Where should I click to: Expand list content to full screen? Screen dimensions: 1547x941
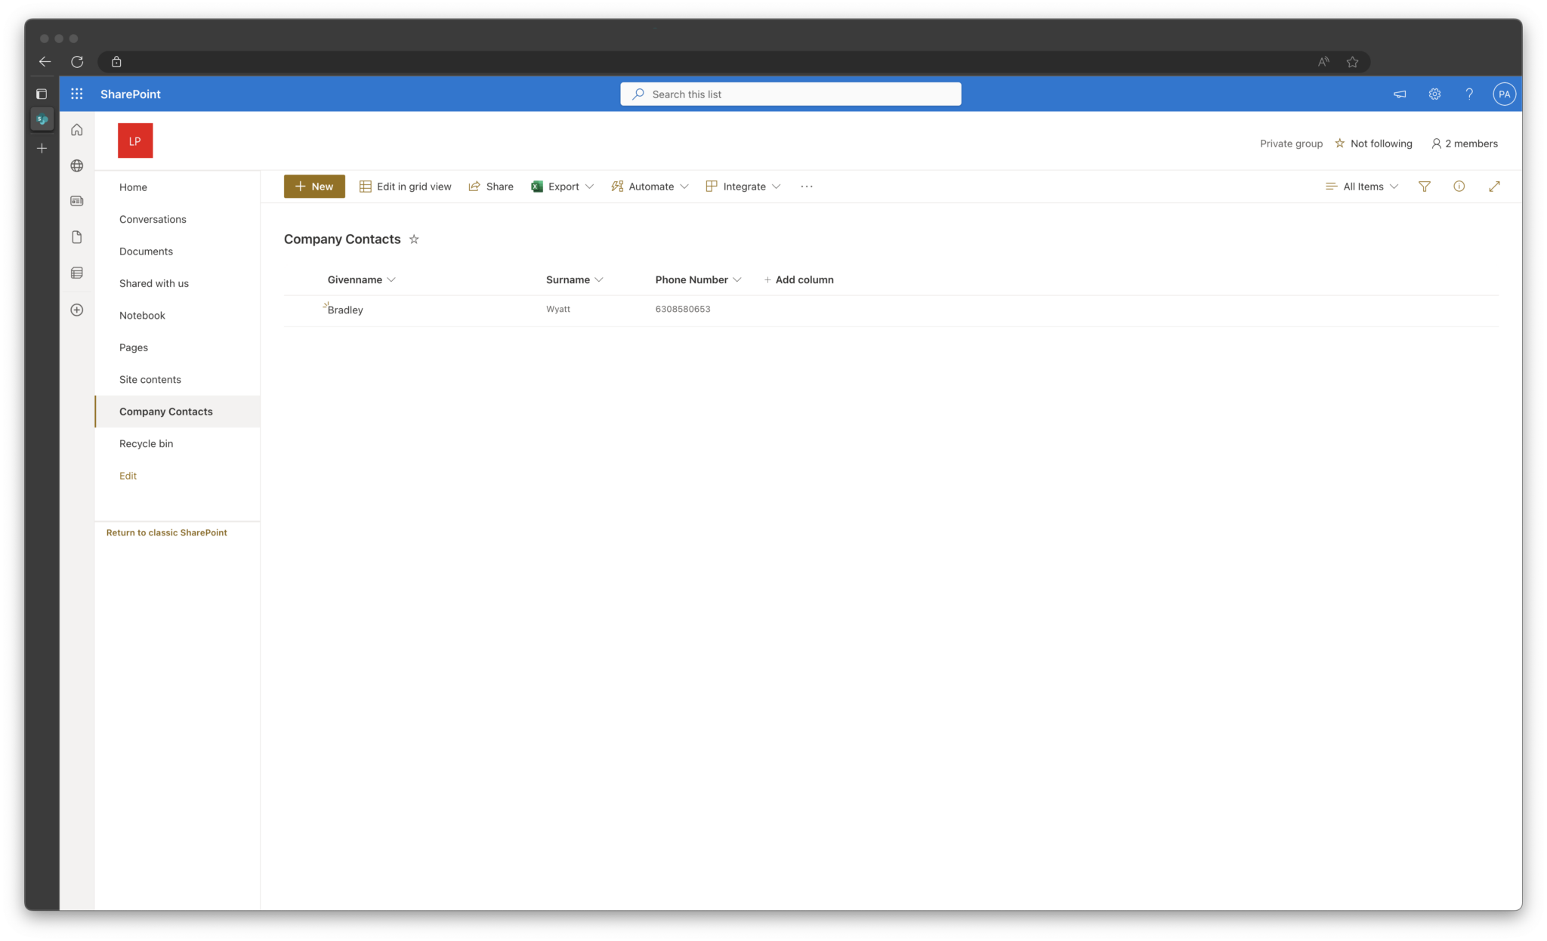pyautogui.click(x=1494, y=187)
